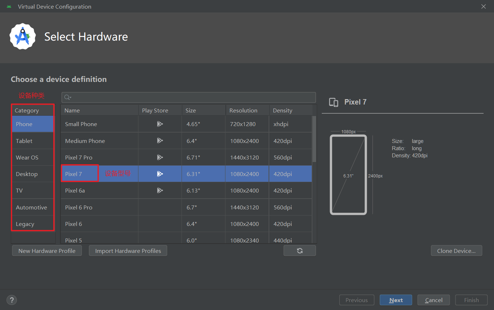The height and width of the screenshot is (310, 494).
Task: Sort by the Density column header
Action: (291, 110)
